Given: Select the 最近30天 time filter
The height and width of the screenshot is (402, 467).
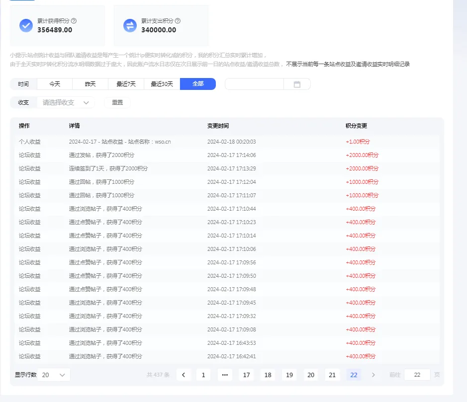Looking at the screenshot, I should pyautogui.click(x=162, y=84).
